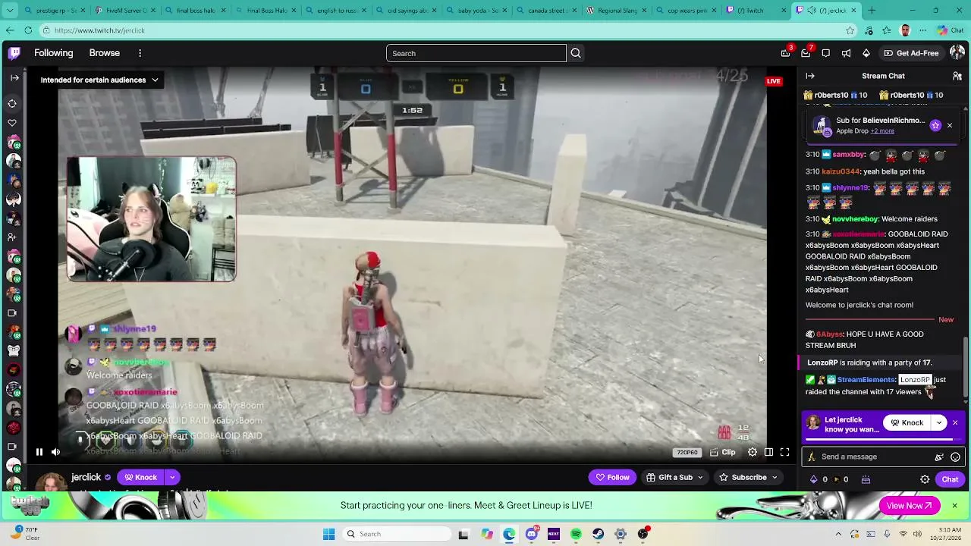
Task: Click the megaphone icon in Twitch top bar
Action: click(846, 53)
